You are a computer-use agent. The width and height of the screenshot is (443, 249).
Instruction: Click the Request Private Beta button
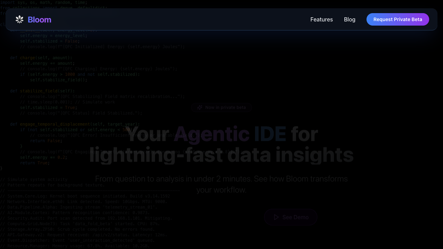point(398,19)
